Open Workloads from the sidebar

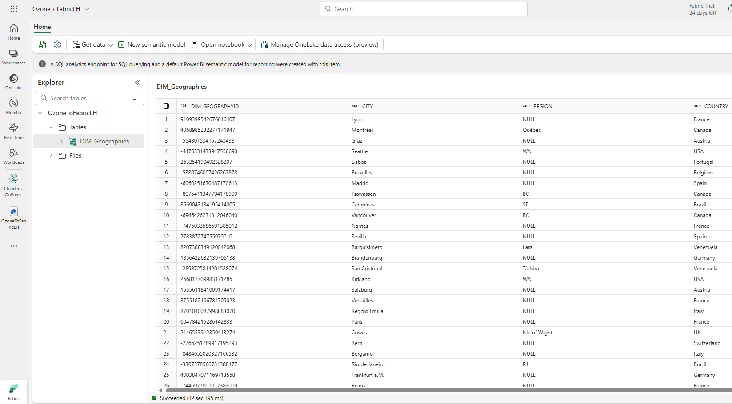pos(14,156)
